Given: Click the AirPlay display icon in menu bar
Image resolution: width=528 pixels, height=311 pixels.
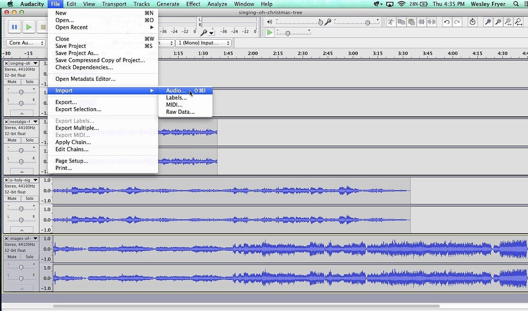Looking at the screenshot, I should pyautogui.click(x=390, y=4).
